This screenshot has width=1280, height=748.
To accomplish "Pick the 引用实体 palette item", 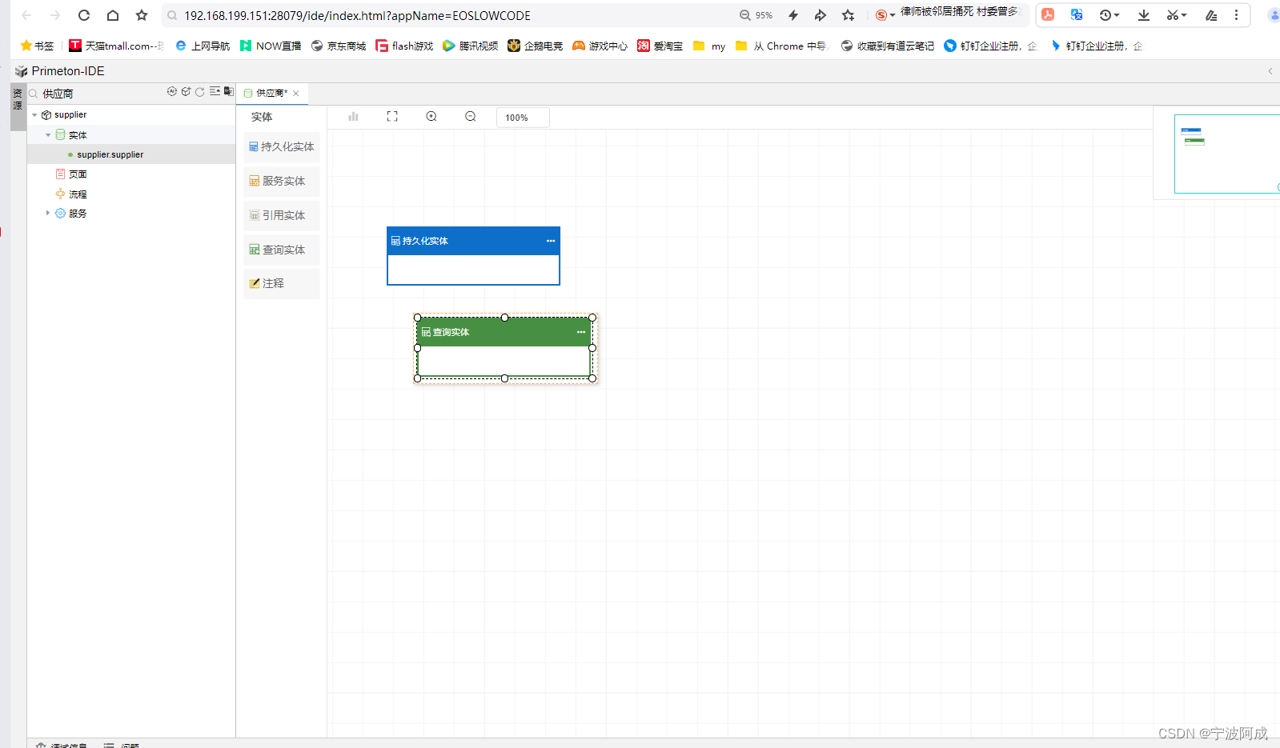I will pyautogui.click(x=282, y=216).
